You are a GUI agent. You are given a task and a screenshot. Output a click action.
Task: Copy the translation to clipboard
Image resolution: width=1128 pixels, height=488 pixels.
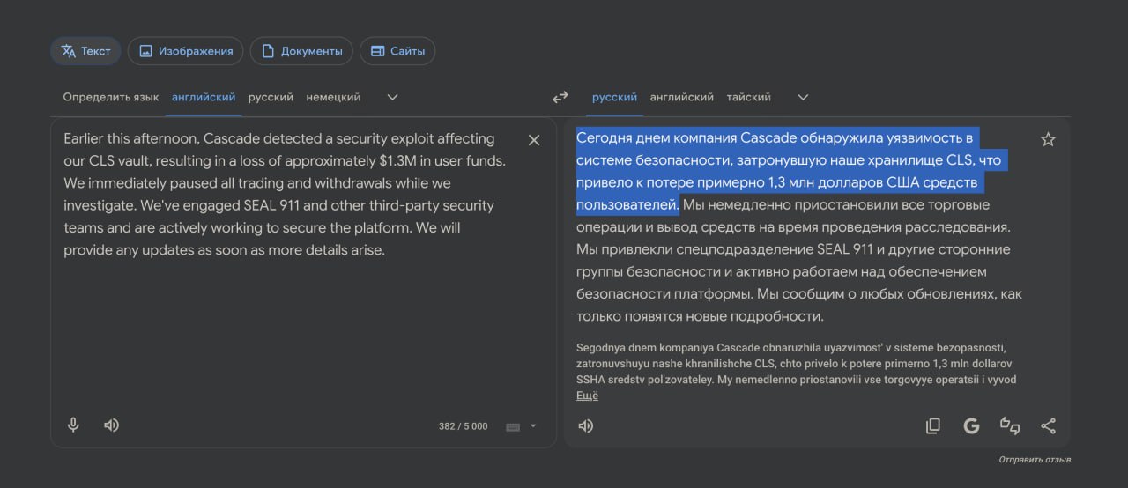pyautogui.click(x=932, y=426)
